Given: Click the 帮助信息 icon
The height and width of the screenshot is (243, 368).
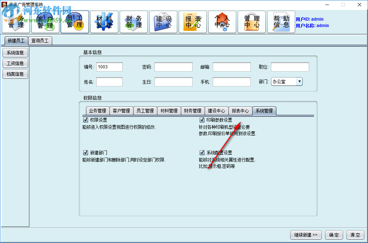Looking at the screenshot, I should tap(281, 22).
